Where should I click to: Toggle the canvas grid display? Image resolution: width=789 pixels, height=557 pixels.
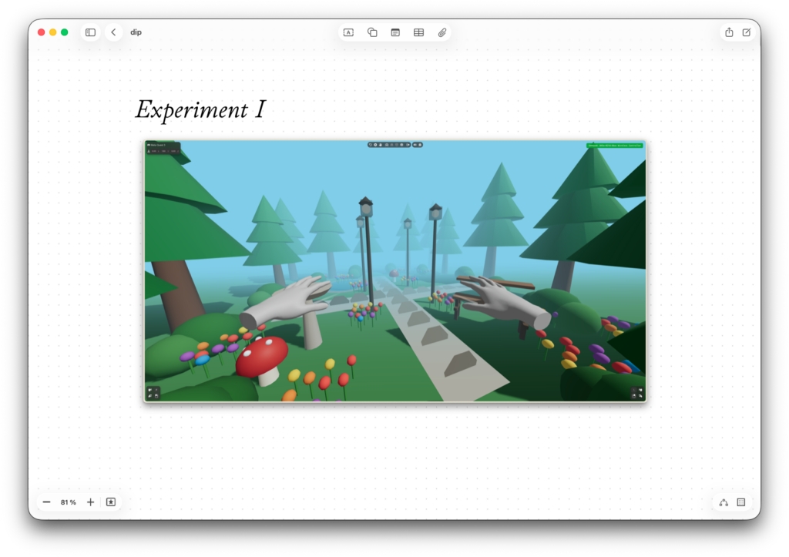click(x=741, y=502)
